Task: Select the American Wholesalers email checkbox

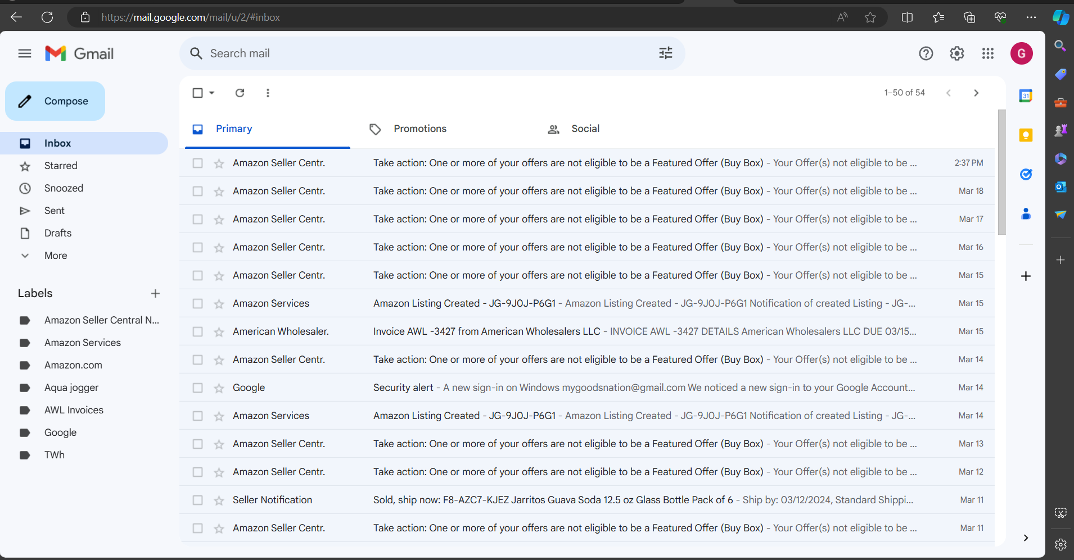Action: 197,331
